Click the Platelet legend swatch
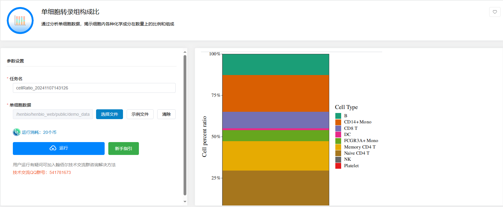 pos(338,166)
